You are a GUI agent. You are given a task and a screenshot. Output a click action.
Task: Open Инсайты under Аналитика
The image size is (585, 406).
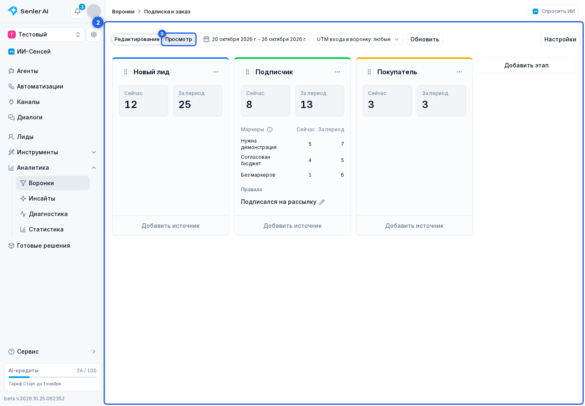coord(53,199)
